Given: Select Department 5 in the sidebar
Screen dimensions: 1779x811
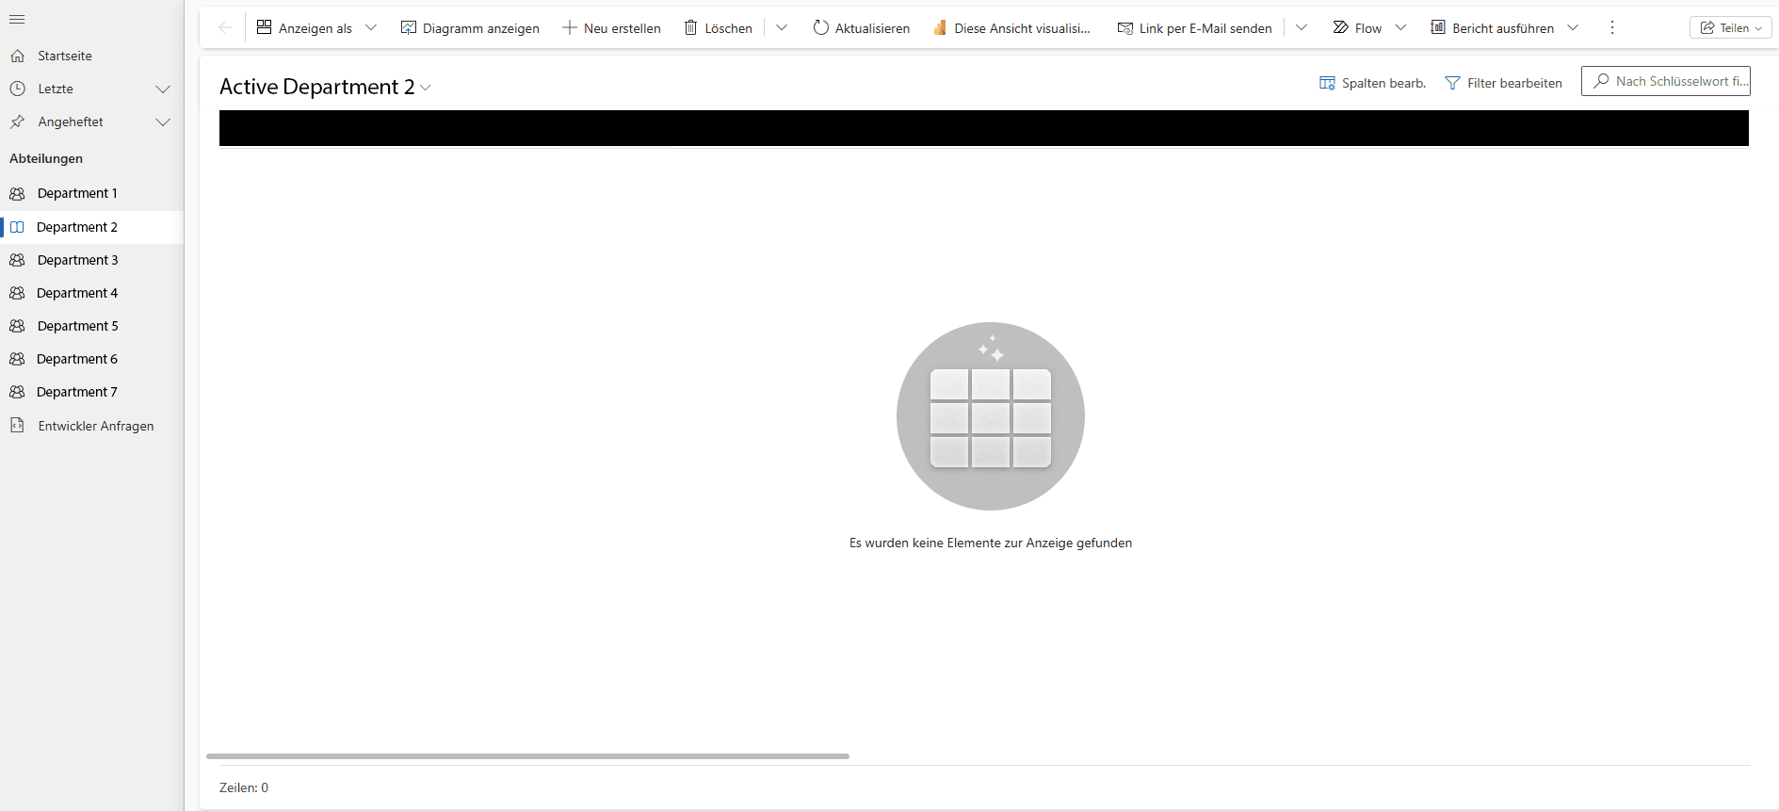Looking at the screenshot, I should 77,326.
